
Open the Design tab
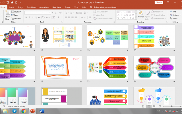tap(20, 7)
